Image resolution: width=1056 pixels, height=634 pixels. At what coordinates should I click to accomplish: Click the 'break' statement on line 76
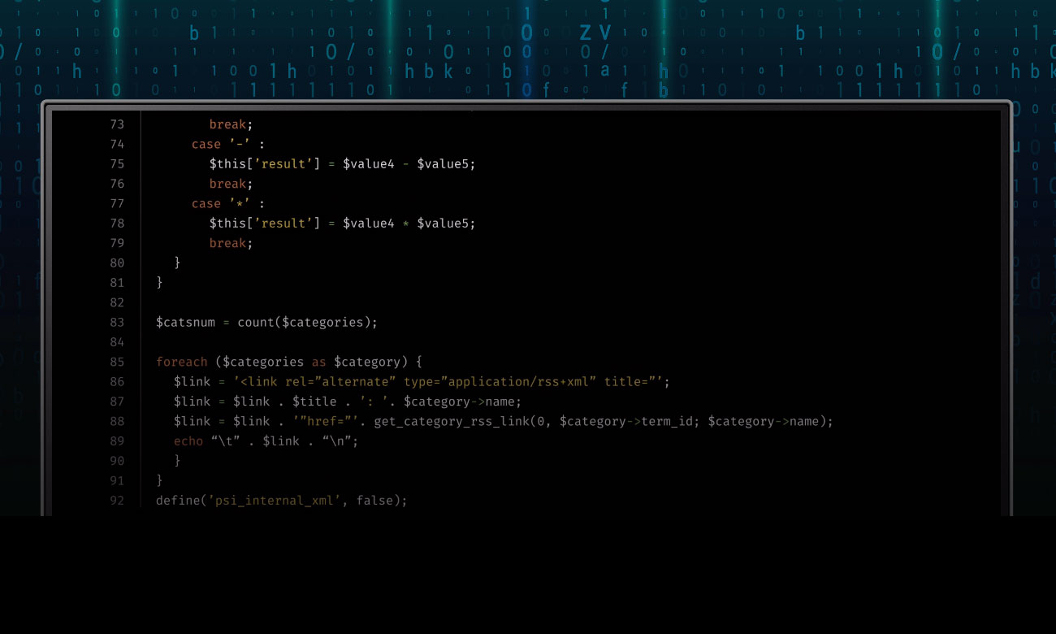tap(229, 184)
